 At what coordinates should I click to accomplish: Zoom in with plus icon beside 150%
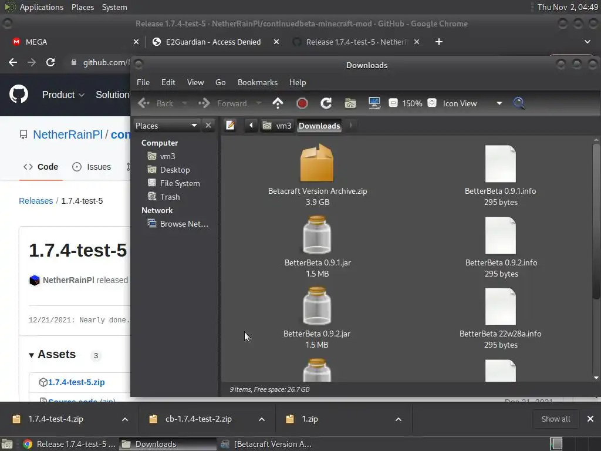click(432, 103)
